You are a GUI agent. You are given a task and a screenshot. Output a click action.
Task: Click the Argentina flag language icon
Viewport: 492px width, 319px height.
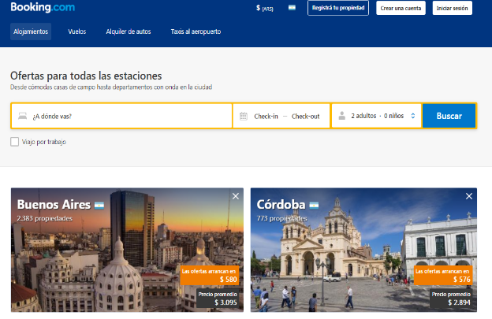(x=292, y=9)
